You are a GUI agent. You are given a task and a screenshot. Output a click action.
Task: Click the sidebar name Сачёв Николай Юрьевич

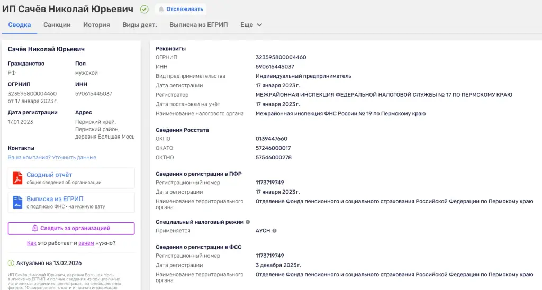[47, 49]
